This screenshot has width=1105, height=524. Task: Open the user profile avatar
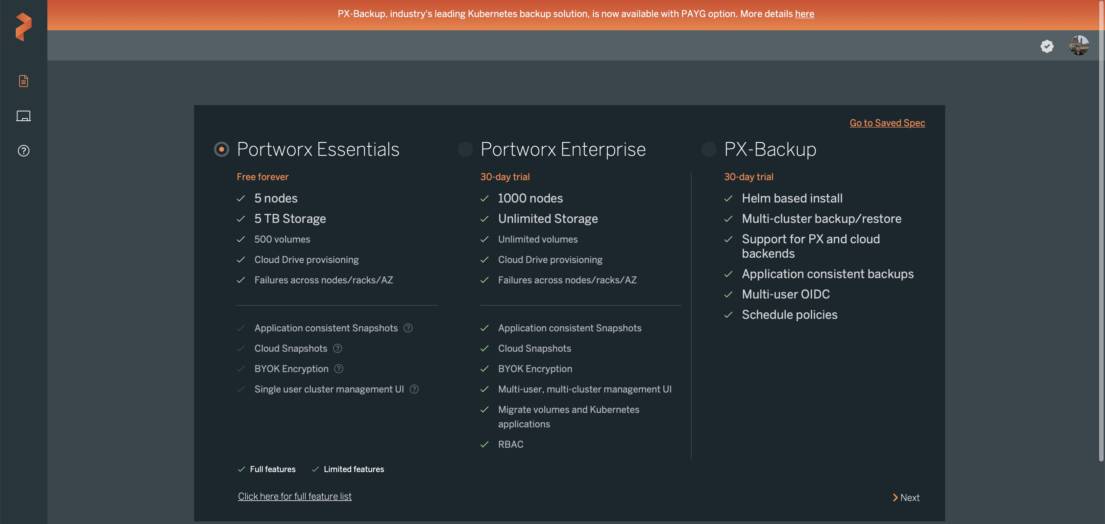pos(1079,45)
